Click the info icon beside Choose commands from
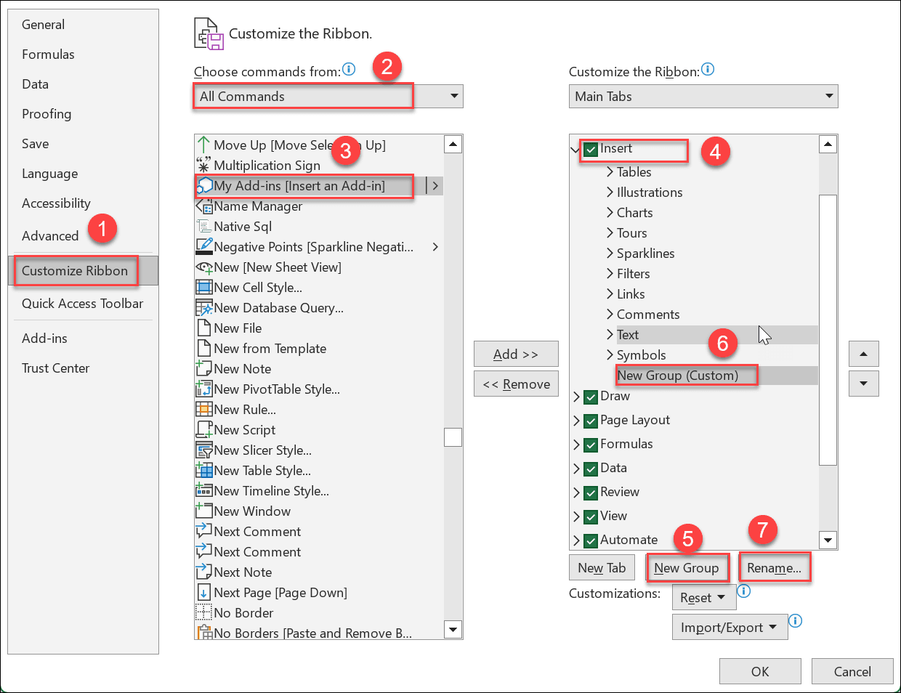The image size is (901, 693). click(349, 69)
